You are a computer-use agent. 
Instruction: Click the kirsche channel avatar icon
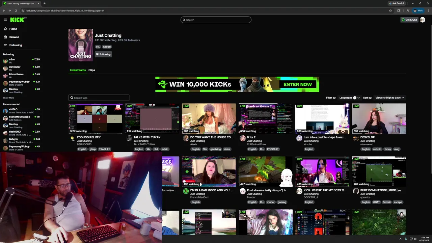pos(299,138)
